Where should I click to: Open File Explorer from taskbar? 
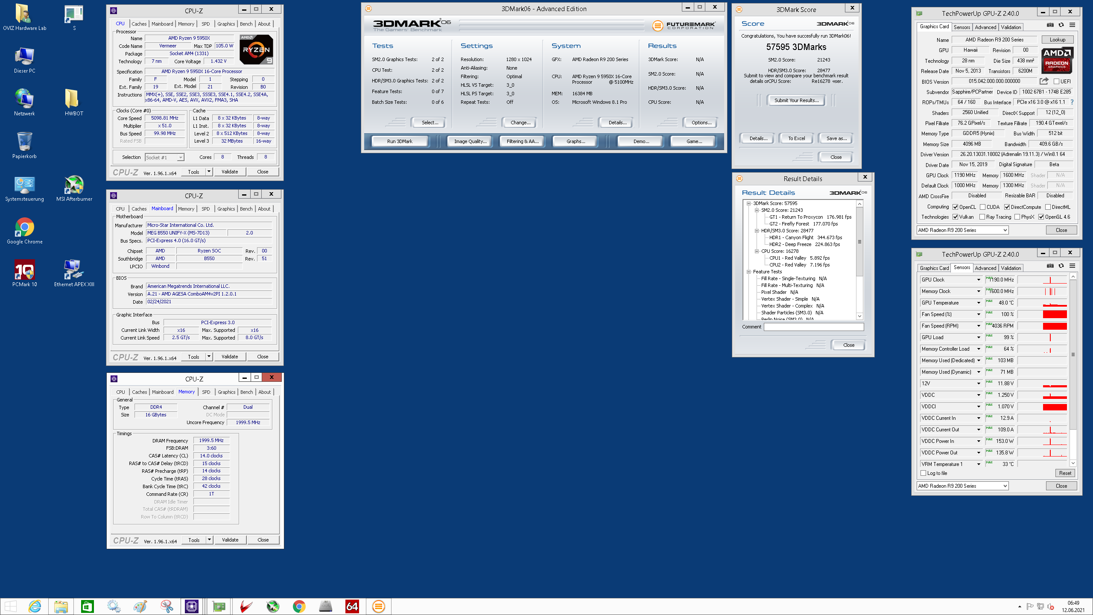pyautogui.click(x=61, y=606)
